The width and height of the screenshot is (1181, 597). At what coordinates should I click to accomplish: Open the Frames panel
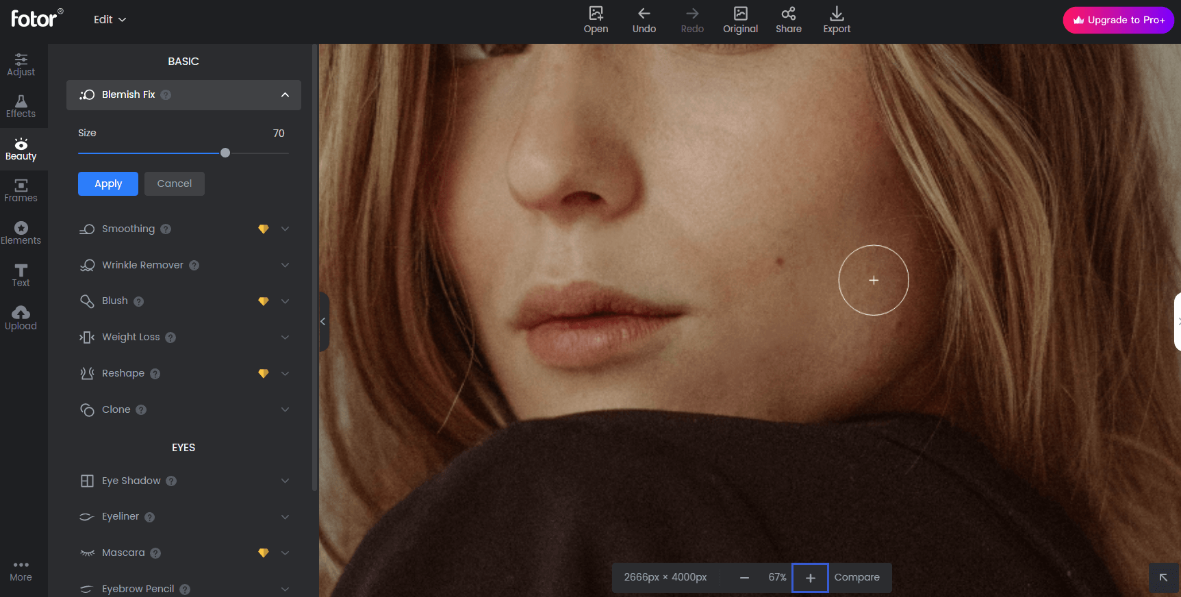point(21,191)
